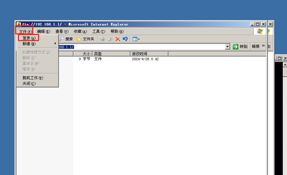Sort by the 大小 column header

(x=83, y=54)
